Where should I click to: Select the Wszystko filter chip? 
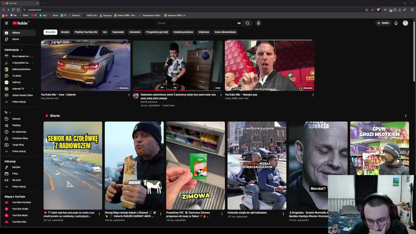click(50, 32)
